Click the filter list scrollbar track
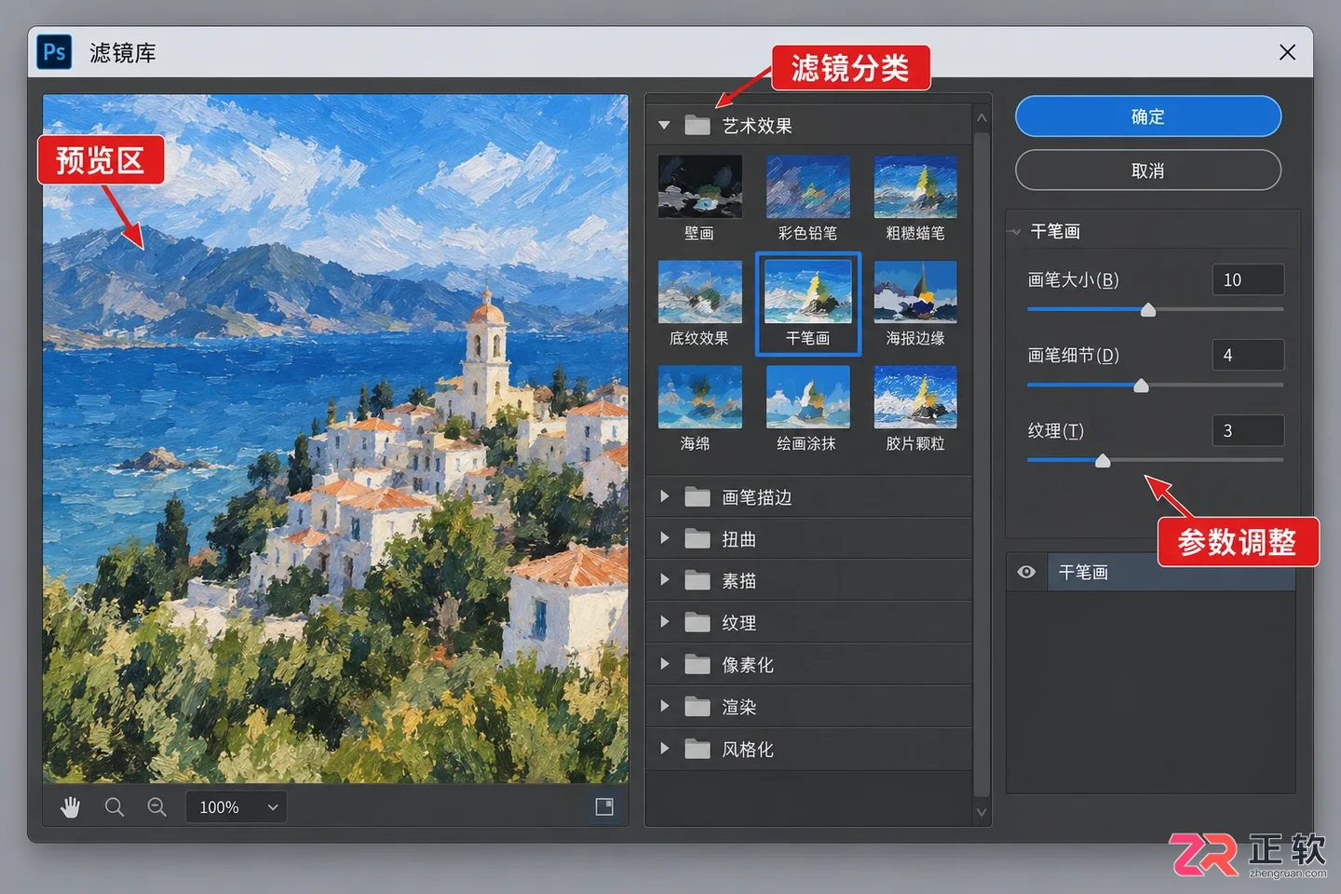Screen dimensions: 1341x894 pos(982,464)
